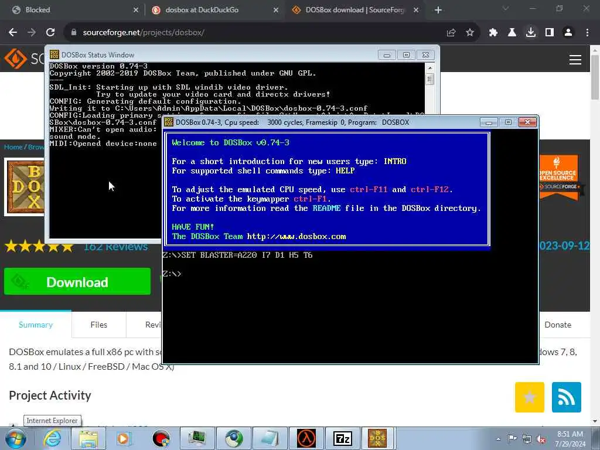Switch to the dosbox at DuckDuckGo tab
Viewport: 600px width, 450px height.
(x=214, y=10)
